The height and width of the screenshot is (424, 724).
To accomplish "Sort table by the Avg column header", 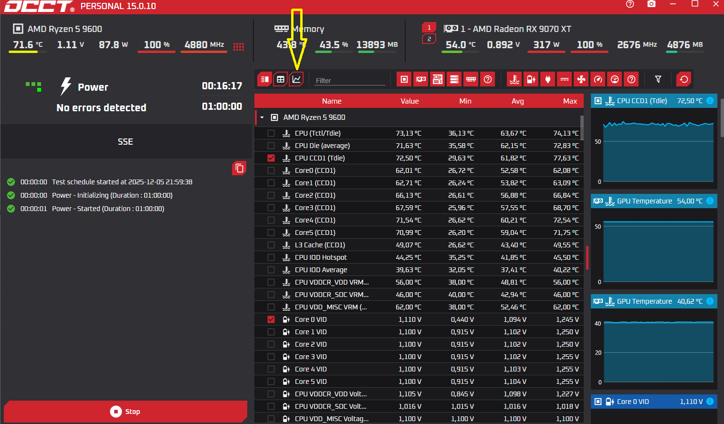I will 518,101.
